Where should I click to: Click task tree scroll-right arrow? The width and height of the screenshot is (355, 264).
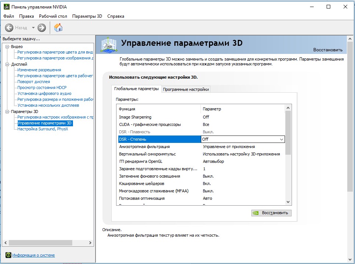(x=90, y=243)
